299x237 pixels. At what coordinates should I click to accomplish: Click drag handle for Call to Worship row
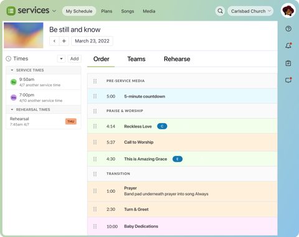pos(95,142)
